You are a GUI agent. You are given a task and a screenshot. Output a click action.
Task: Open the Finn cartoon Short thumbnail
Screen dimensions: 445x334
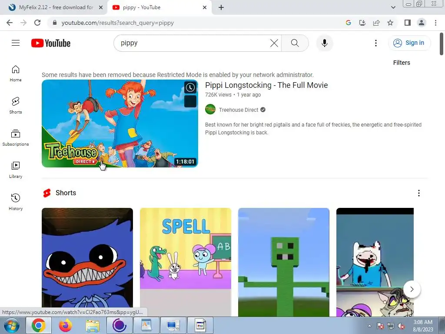(375, 262)
